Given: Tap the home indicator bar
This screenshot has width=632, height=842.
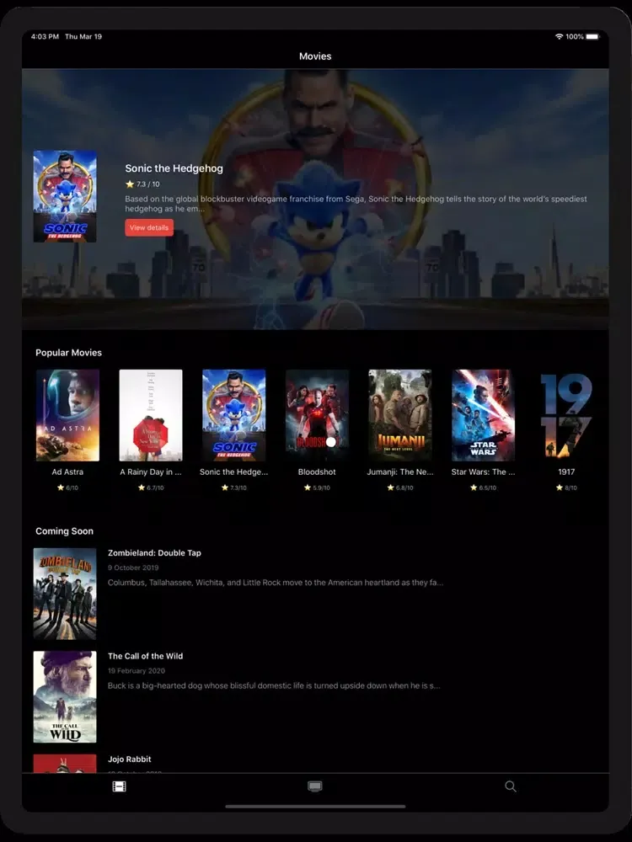Looking at the screenshot, I should click(315, 807).
